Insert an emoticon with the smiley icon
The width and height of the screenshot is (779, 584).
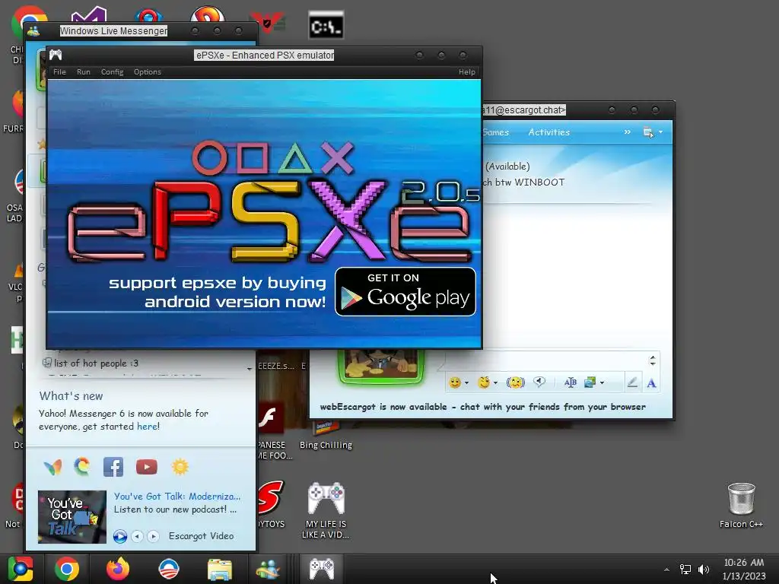(455, 382)
